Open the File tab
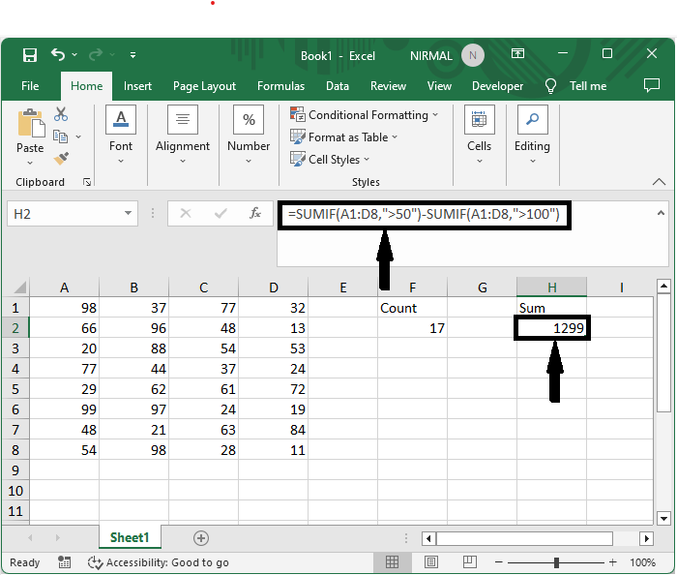 point(30,86)
